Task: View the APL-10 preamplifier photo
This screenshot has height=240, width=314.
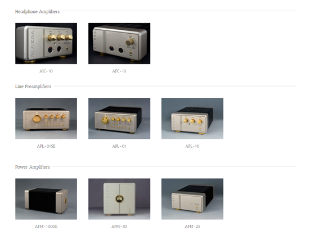Action: tap(192, 119)
